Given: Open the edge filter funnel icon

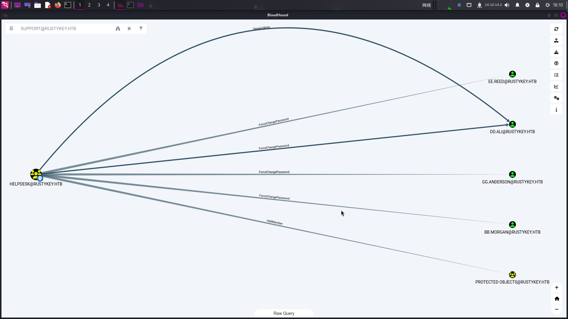Looking at the screenshot, I should tap(141, 29).
